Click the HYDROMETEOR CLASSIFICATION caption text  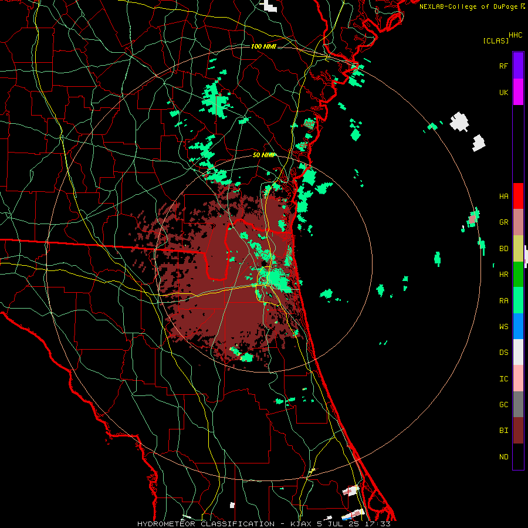[206, 524]
